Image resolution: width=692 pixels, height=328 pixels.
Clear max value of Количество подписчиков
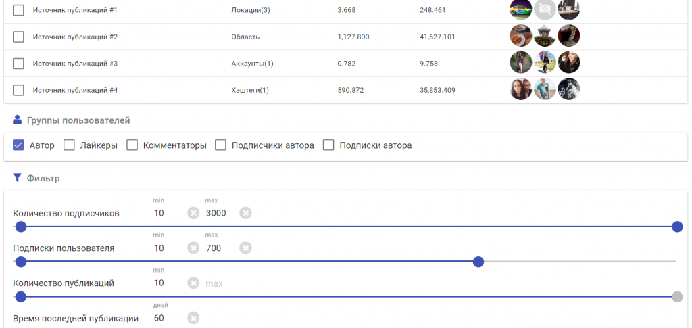pyautogui.click(x=245, y=213)
